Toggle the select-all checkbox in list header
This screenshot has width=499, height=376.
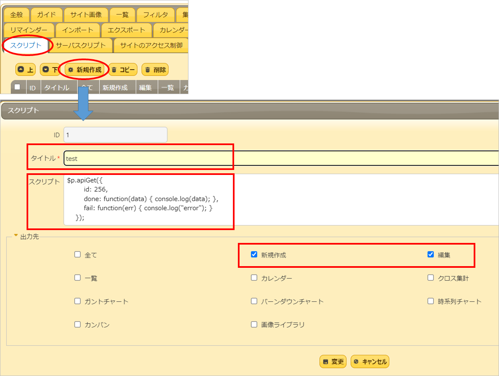coord(18,86)
